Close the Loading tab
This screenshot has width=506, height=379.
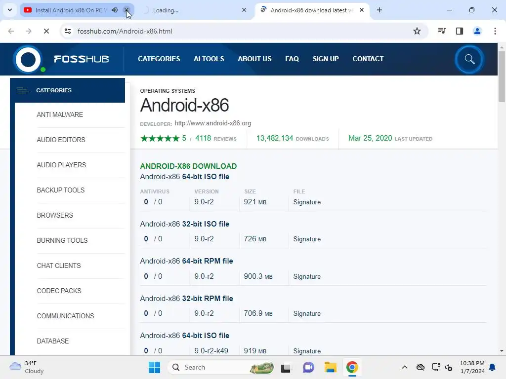(x=244, y=10)
